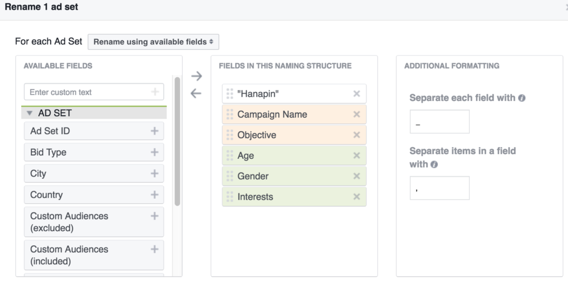The image size is (568, 281).
Task: Select the Bid Type available field
Action: click(94, 152)
